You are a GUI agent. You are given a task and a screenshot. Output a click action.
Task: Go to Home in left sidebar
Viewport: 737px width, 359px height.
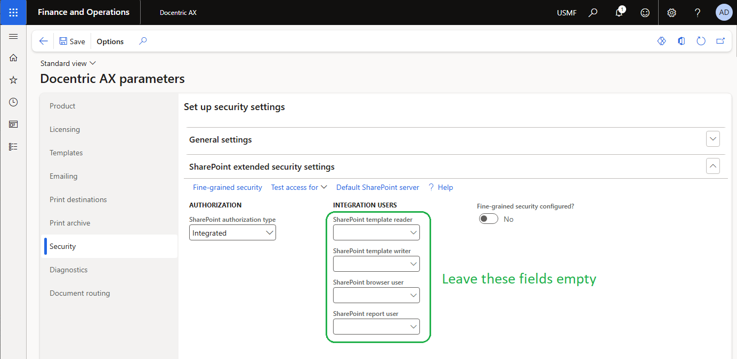point(13,58)
